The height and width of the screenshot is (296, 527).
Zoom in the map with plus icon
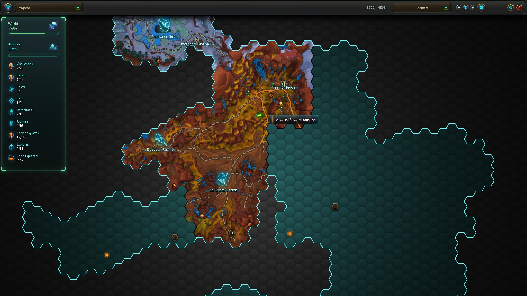click(x=459, y=8)
